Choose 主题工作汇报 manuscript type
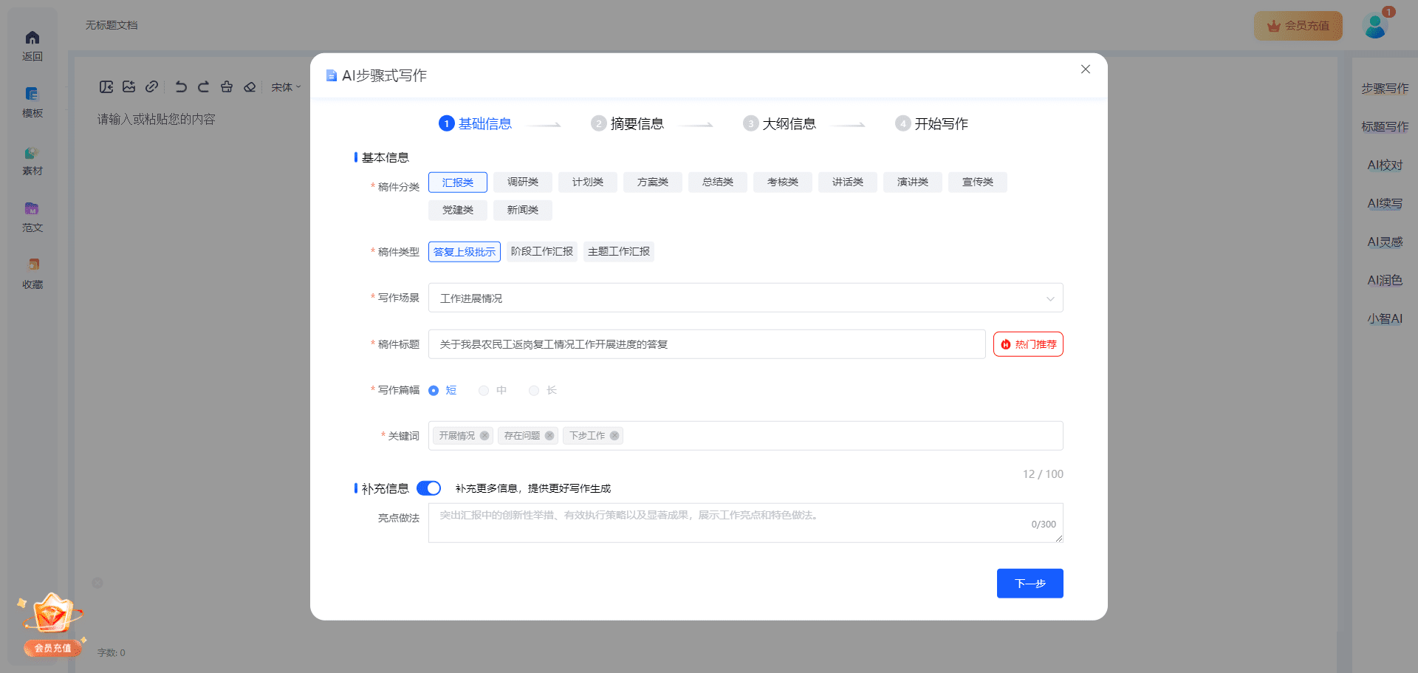This screenshot has width=1418, height=673. [x=619, y=252]
